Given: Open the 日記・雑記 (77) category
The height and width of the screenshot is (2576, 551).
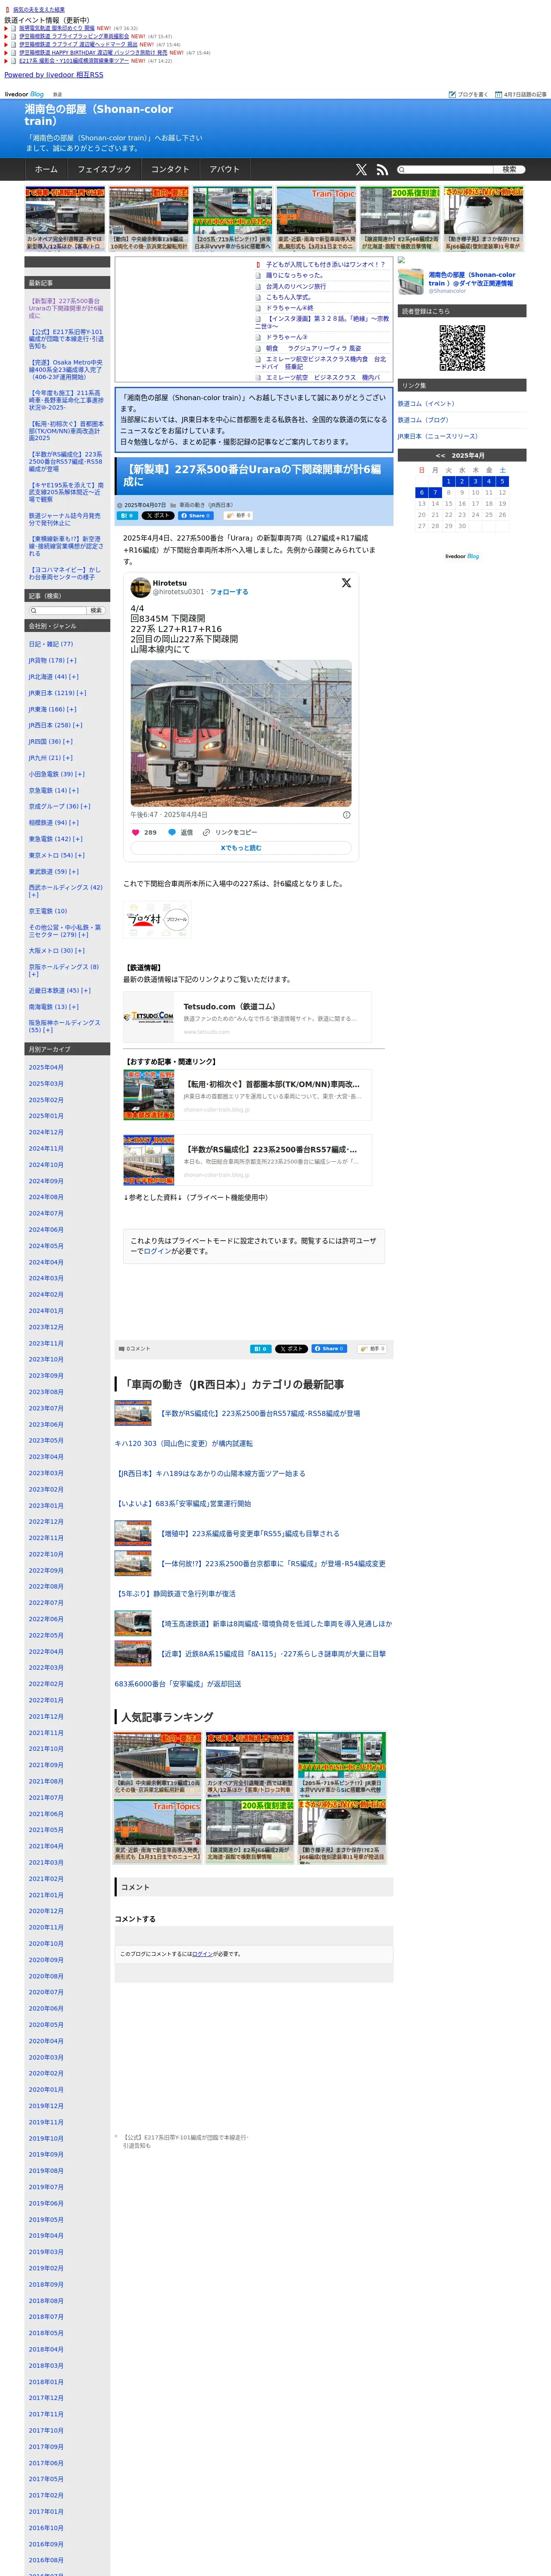Looking at the screenshot, I should point(51,644).
